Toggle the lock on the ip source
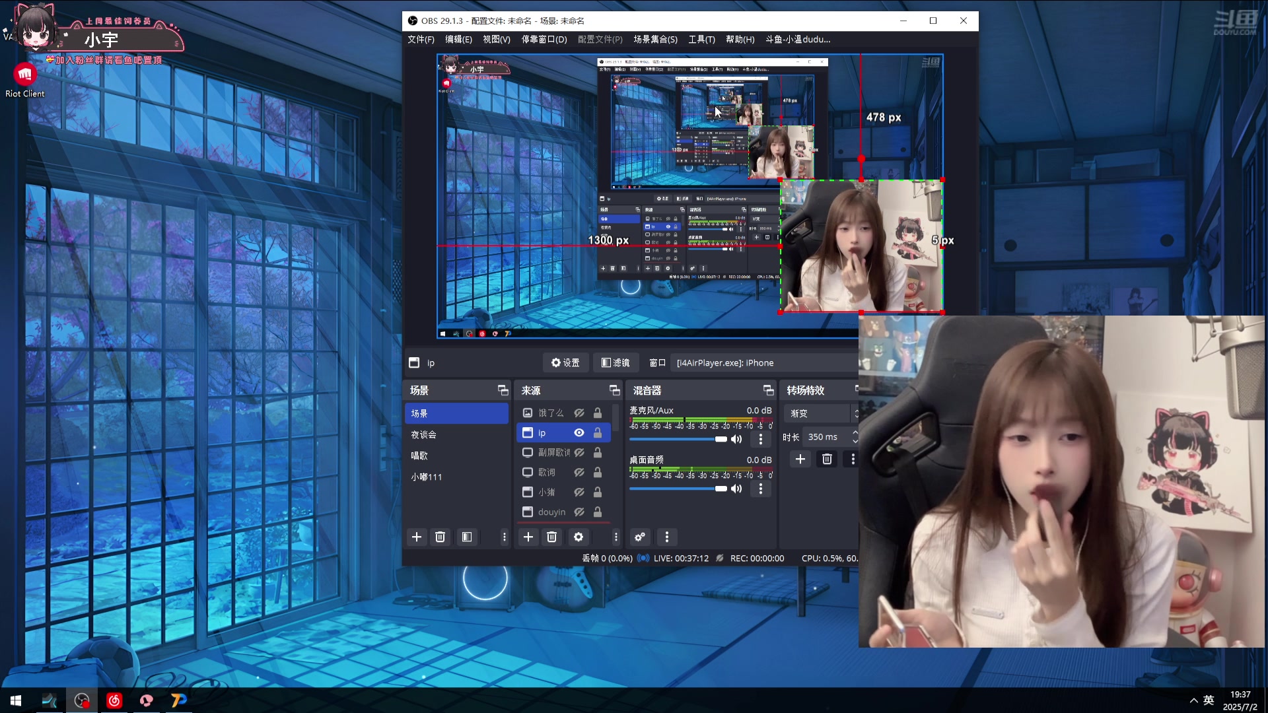Screen dimensions: 1268x713 coord(598,432)
